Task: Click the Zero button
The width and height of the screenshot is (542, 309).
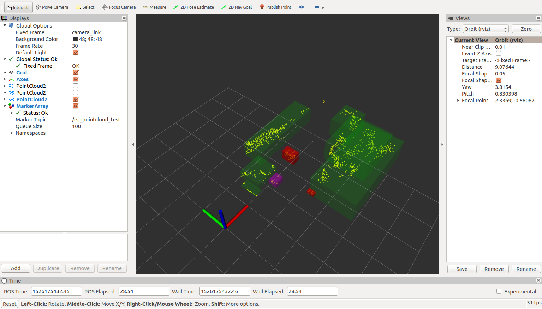Action: click(x=526, y=29)
